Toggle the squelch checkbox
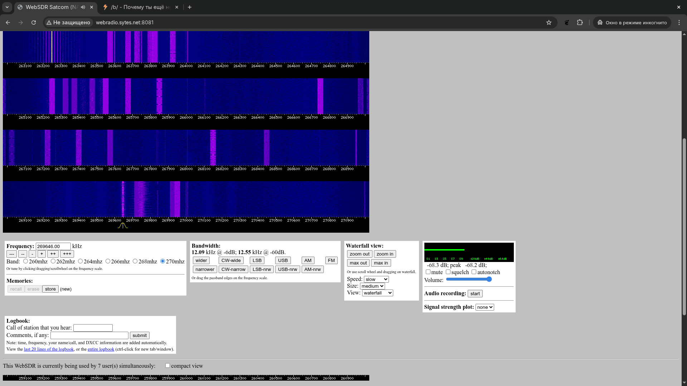 point(448,272)
